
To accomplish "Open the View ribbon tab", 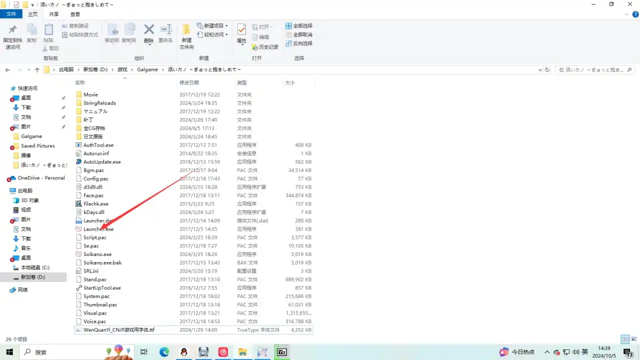I will click(x=75, y=14).
